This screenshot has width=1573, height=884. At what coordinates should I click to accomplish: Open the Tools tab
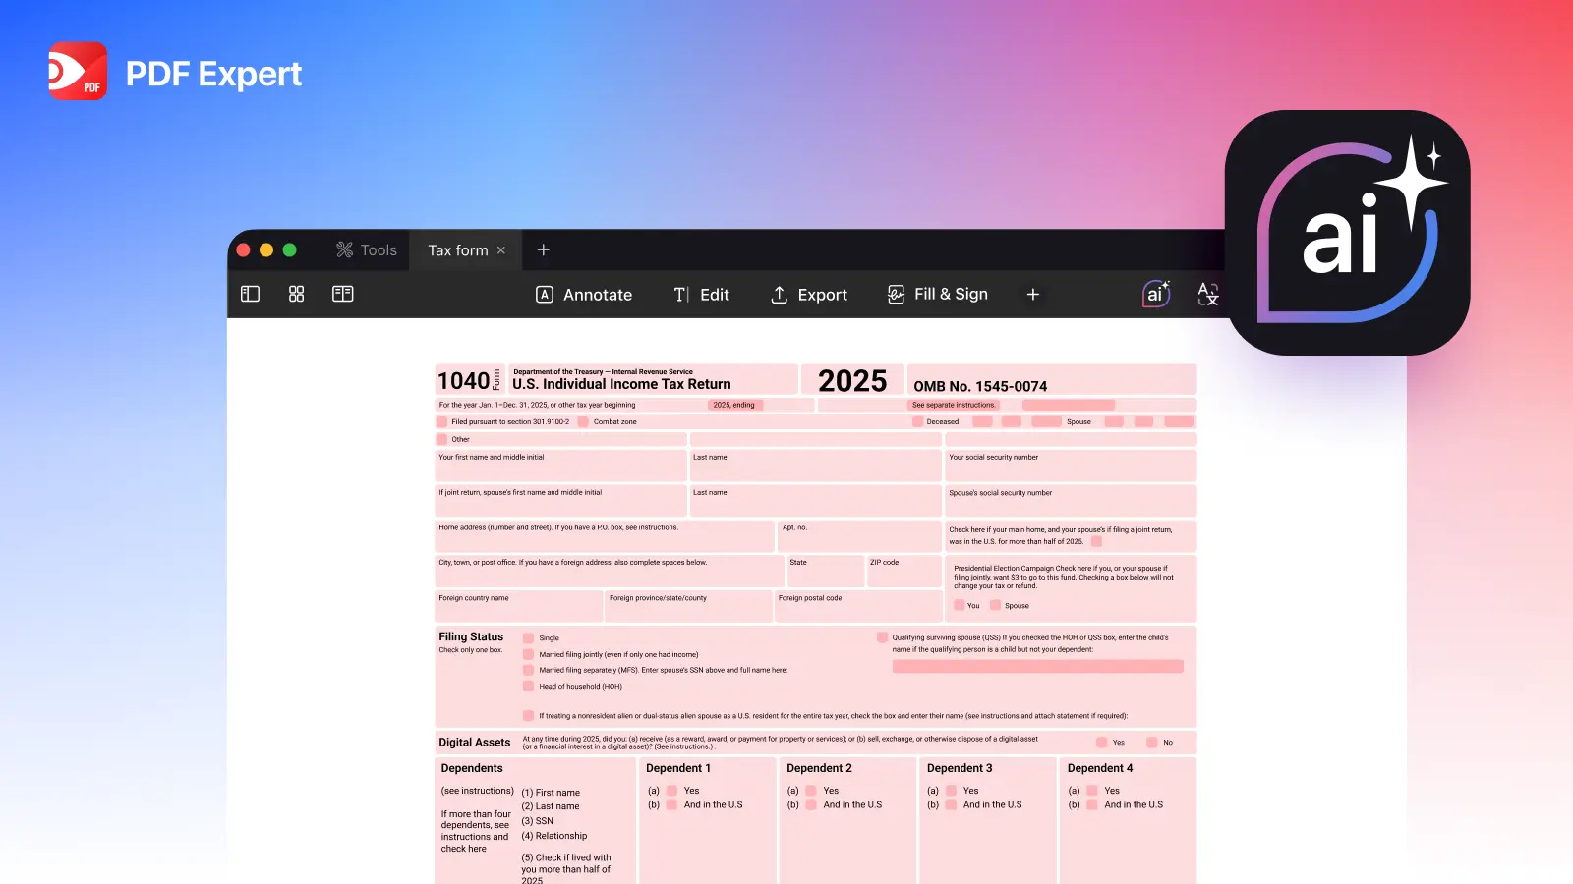pyautogui.click(x=367, y=250)
